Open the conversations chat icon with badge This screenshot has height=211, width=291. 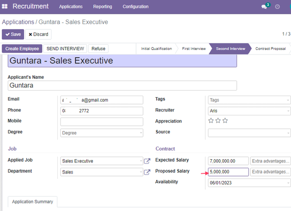(x=264, y=7)
